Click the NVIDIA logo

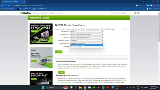click(x=25, y=13)
